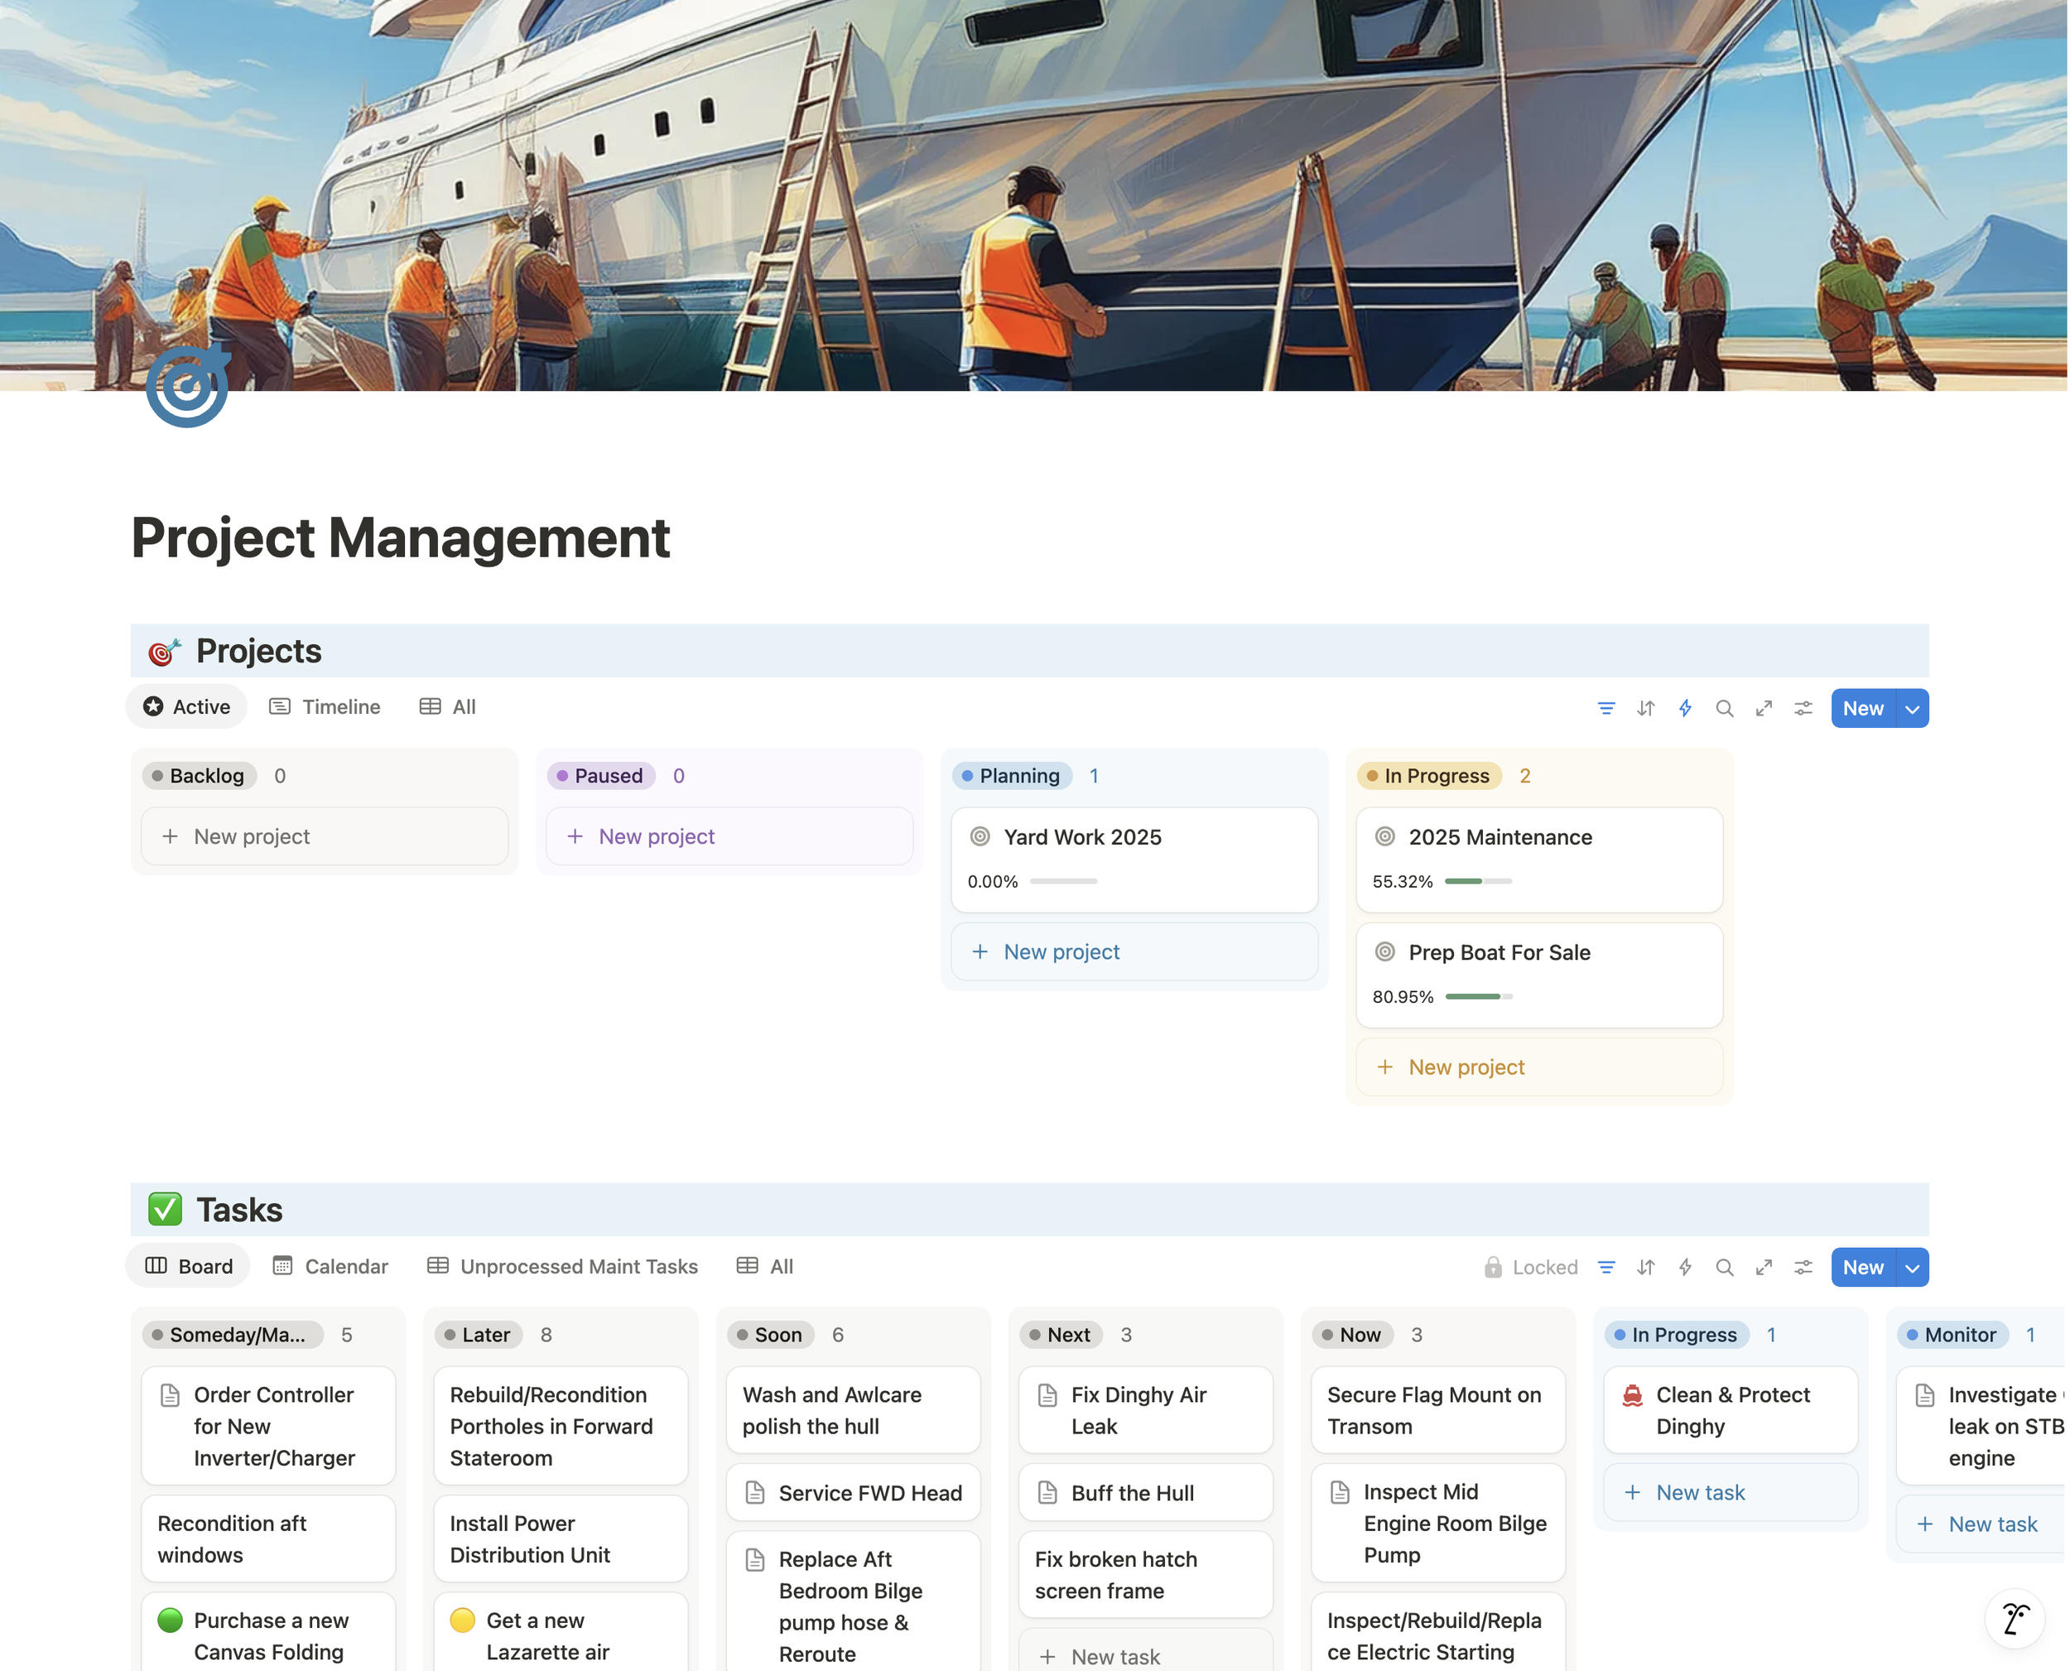This screenshot has height=1671, width=2070.
Task: Open Tasks view settings sliders icon
Action: pos(1803,1268)
